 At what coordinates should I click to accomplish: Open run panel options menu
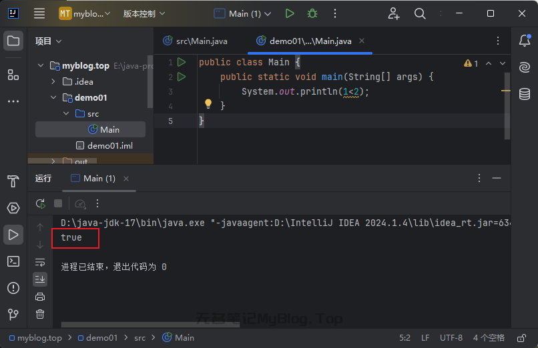pyautogui.click(x=479, y=178)
